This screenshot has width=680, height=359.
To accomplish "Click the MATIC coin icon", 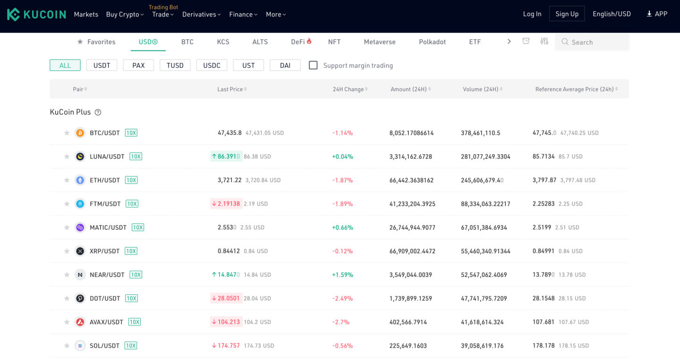I will point(80,227).
